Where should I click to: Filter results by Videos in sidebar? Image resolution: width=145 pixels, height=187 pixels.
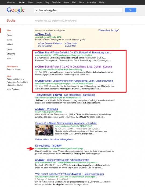click(x=10, y=44)
